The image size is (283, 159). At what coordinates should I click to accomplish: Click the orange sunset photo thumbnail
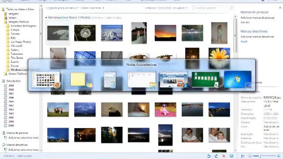pyautogui.click(x=165, y=33)
